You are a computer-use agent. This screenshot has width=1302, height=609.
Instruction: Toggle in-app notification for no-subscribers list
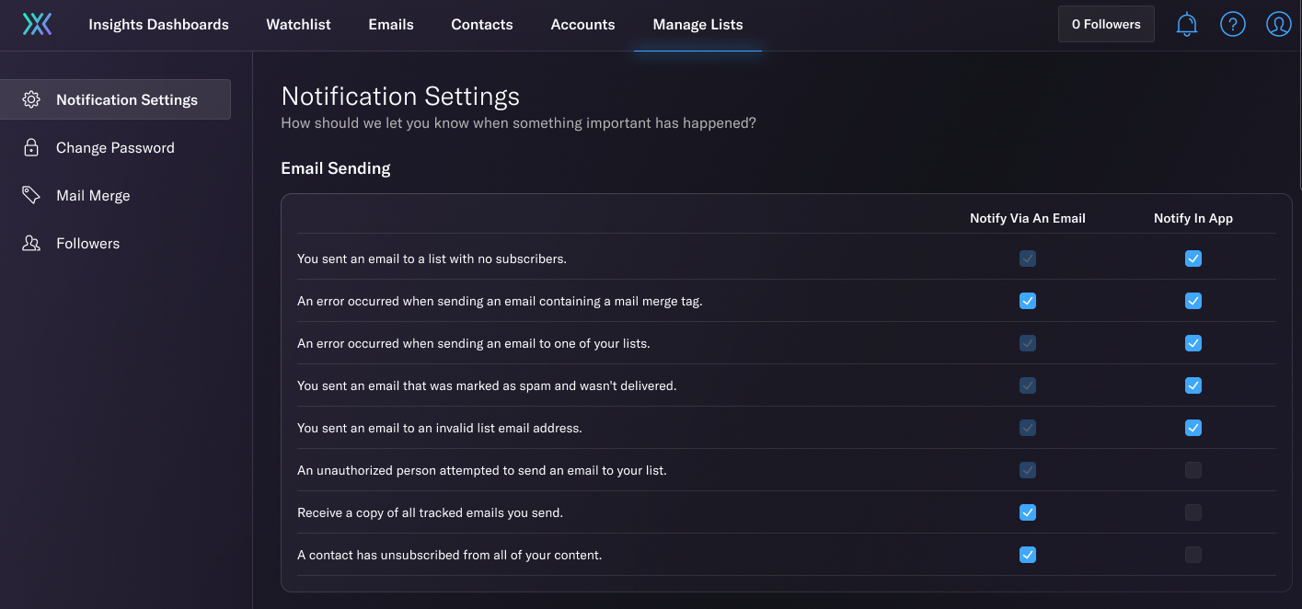click(1193, 259)
